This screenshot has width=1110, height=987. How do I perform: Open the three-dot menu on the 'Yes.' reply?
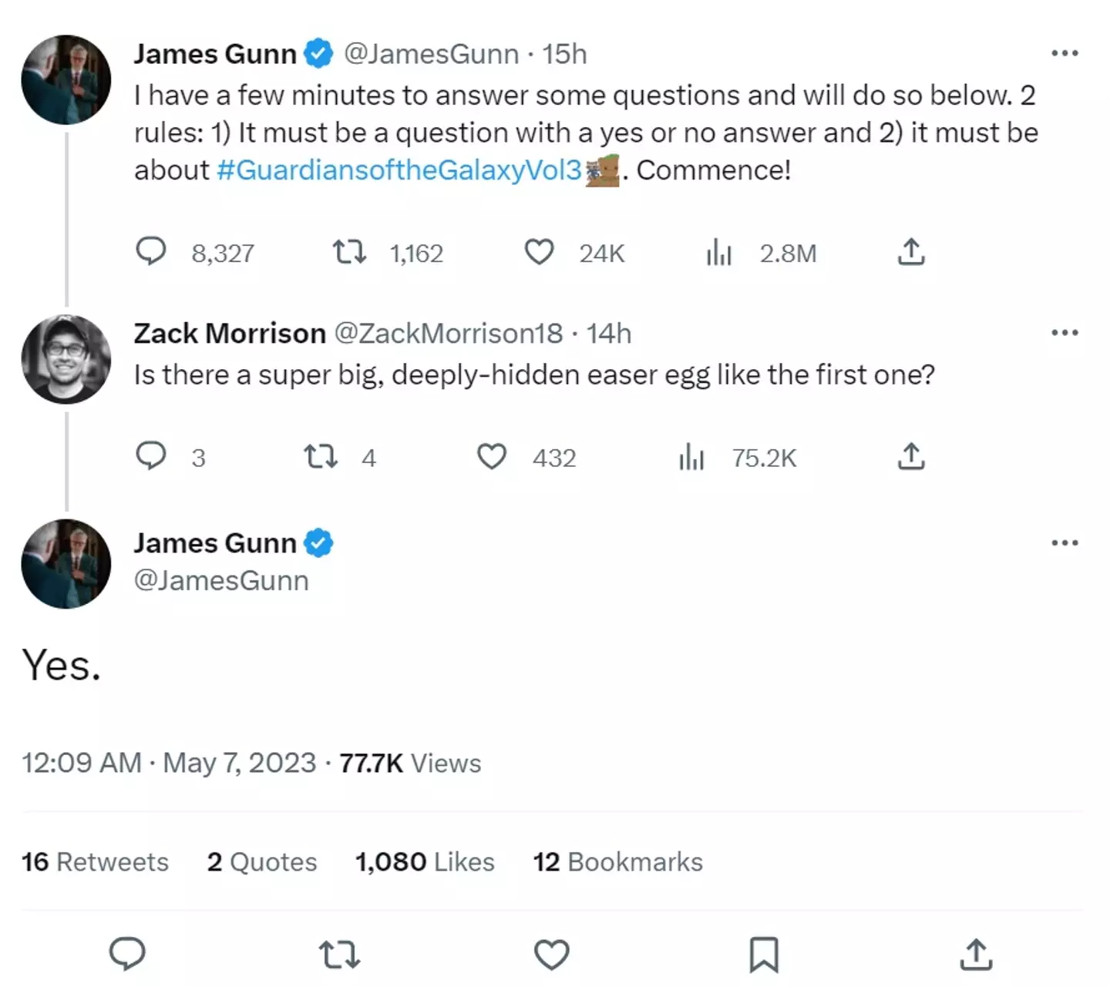(x=1065, y=542)
